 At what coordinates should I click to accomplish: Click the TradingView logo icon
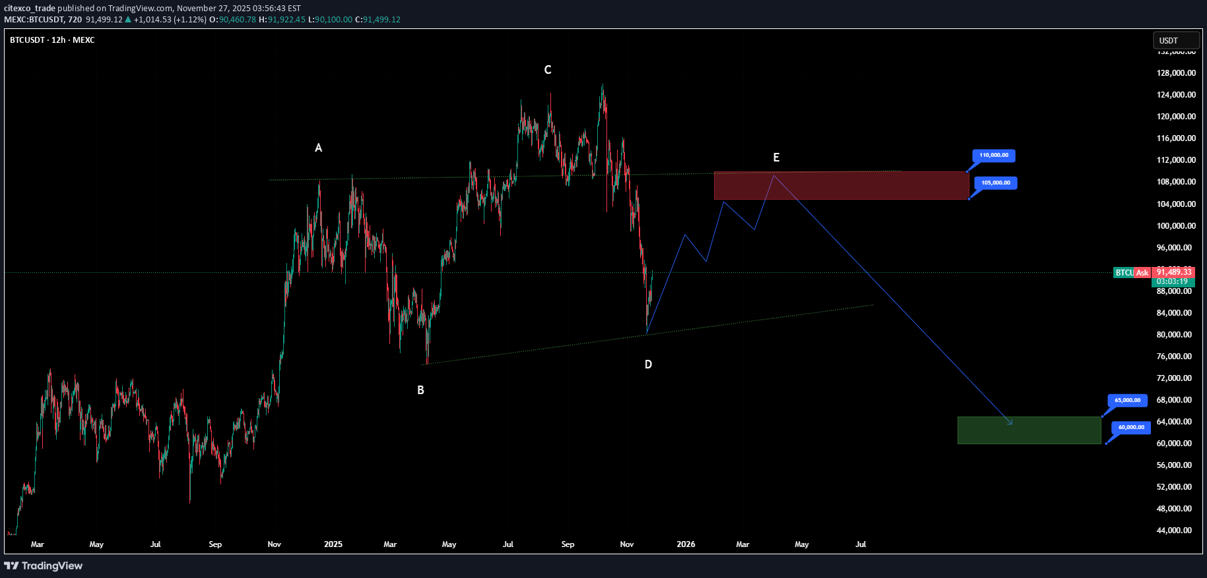(11, 565)
